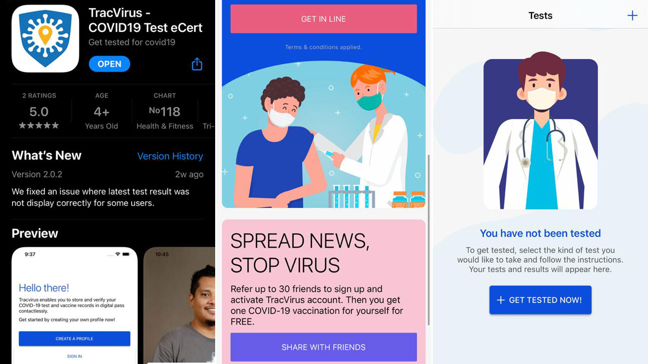Tap SIGN IN link in preview
Viewport: 648px width, 364px height.
coord(74,356)
